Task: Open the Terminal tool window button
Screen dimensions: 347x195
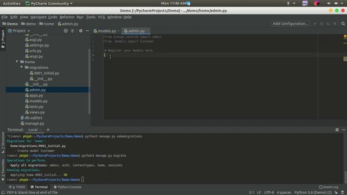Action: pyautogui.click(x=39, y=187)
